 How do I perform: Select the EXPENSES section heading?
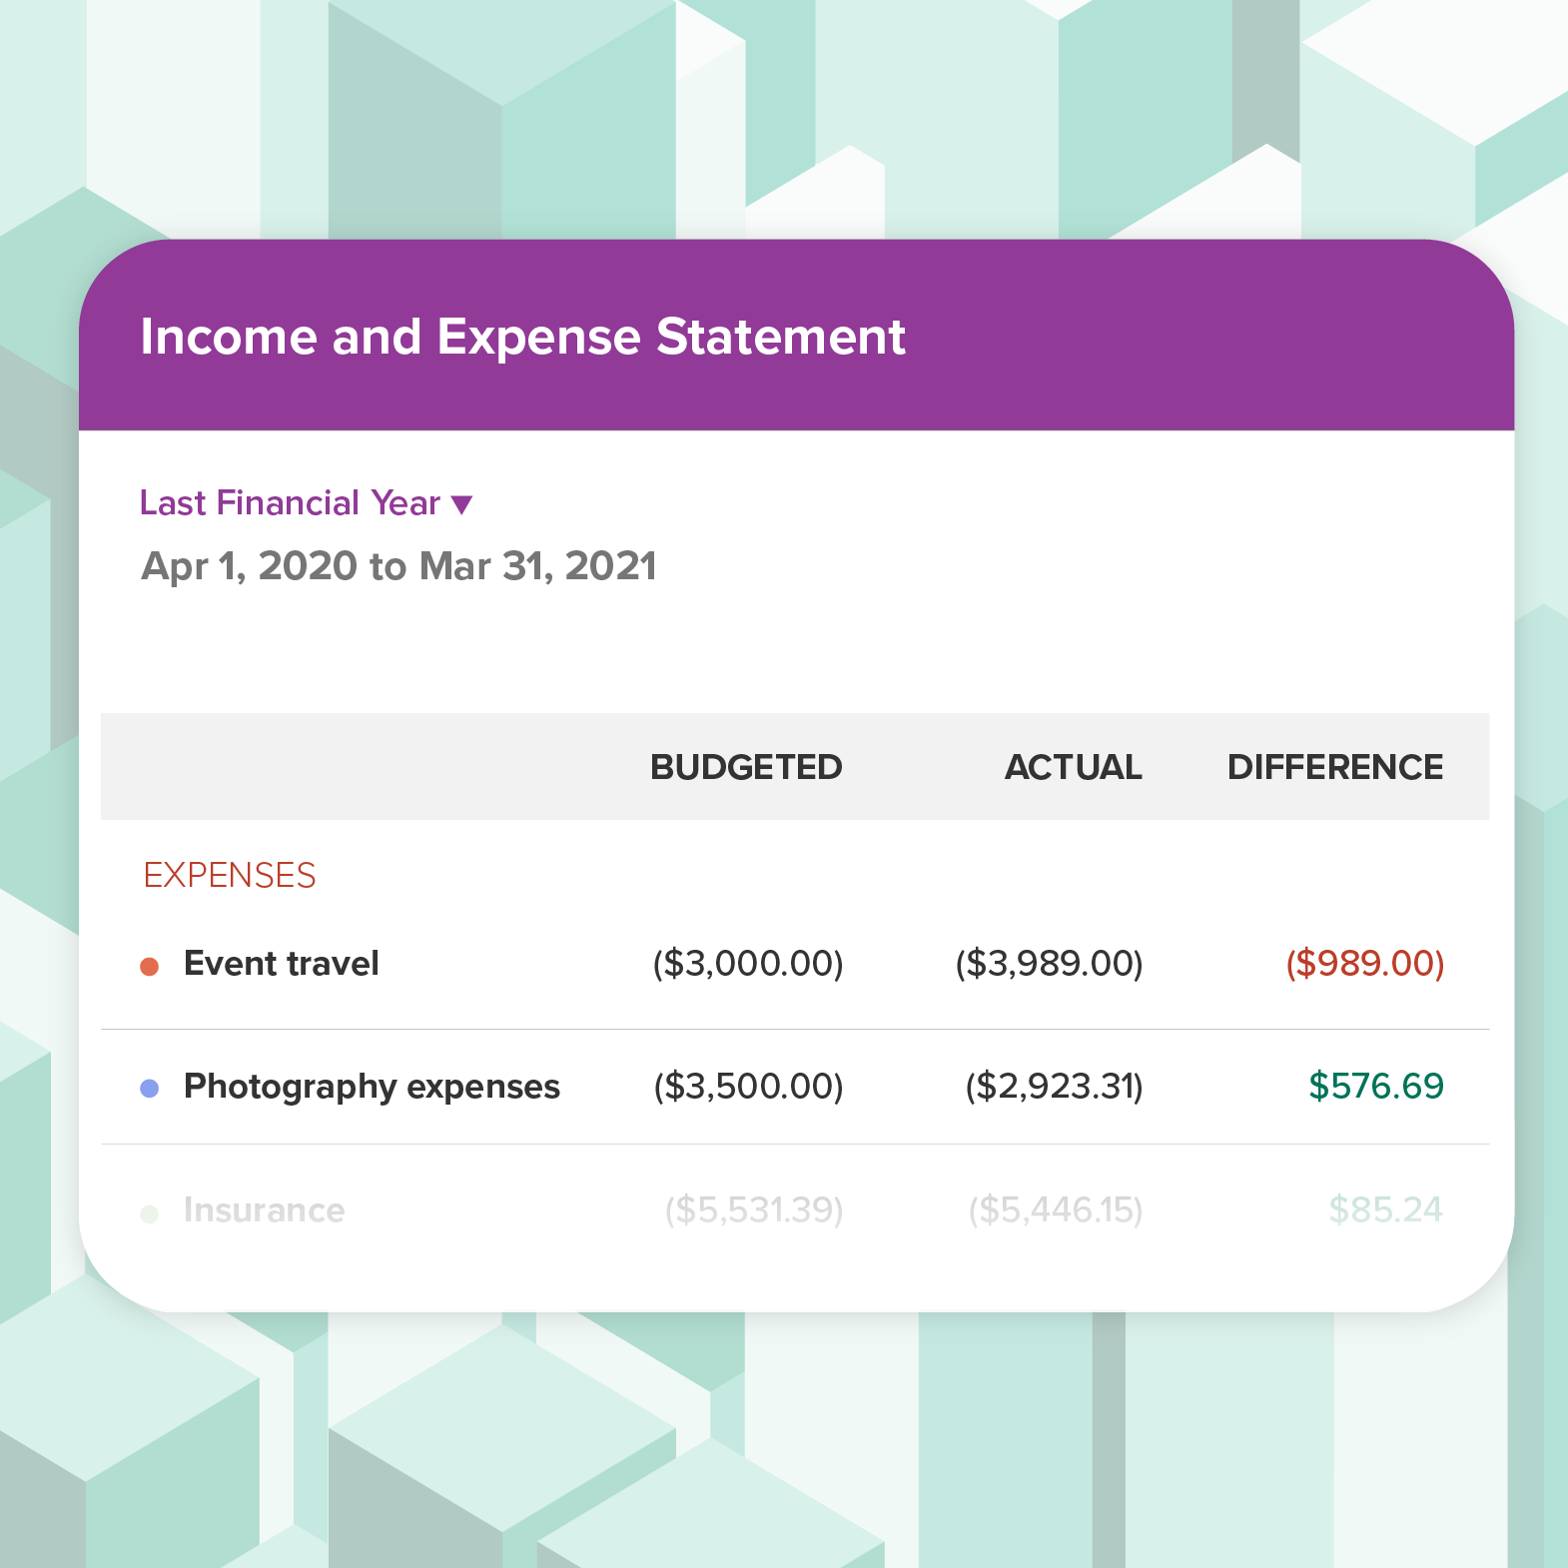pyautogui.click(x=230, y=876)
